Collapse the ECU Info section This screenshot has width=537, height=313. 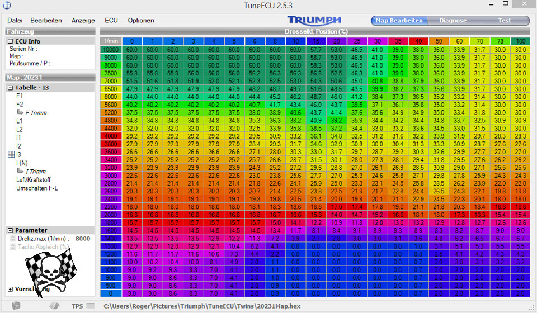[x=11, y=41]
